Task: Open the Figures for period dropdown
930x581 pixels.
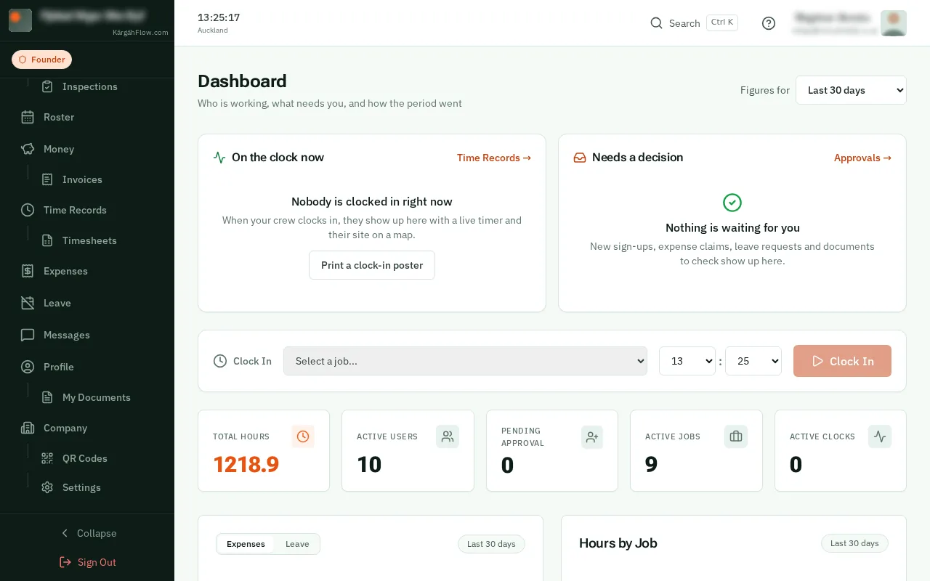Action: [851, 90]
